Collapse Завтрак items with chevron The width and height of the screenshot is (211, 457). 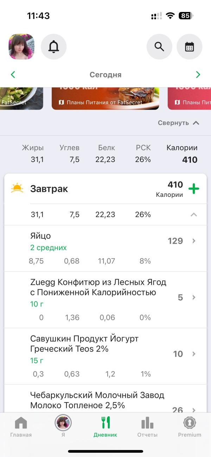(x=194, y=214)
